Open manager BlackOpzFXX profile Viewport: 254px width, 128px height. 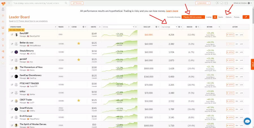[35, 36]
